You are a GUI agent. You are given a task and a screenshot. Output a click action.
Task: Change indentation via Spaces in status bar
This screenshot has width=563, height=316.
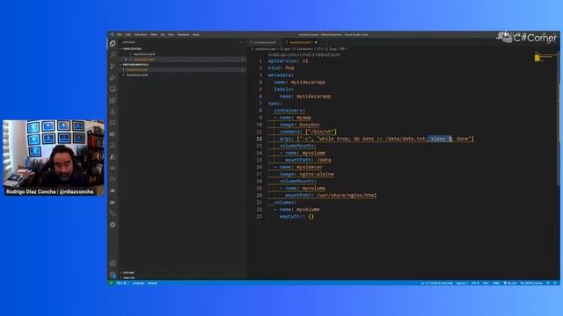click(x=462, y=283)
